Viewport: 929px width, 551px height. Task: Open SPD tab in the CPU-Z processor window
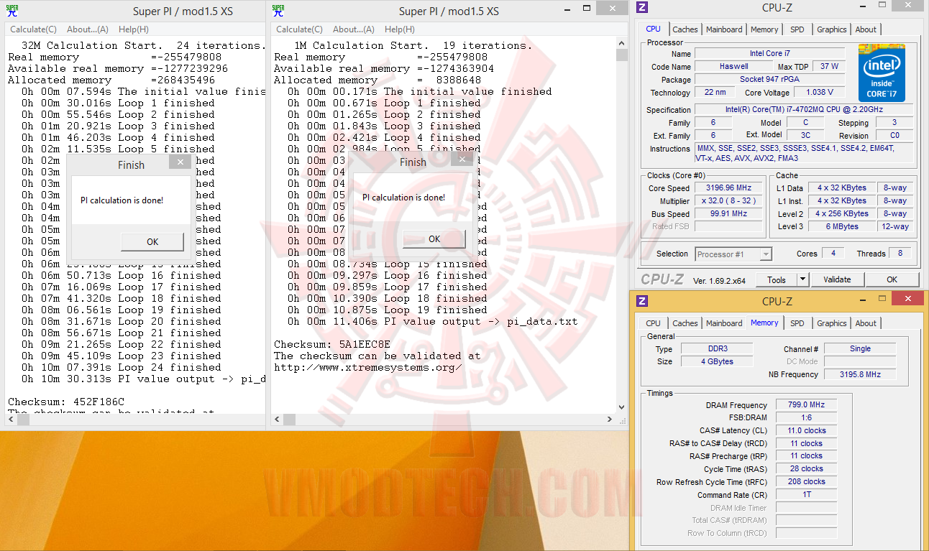click(x=797, y=29)
